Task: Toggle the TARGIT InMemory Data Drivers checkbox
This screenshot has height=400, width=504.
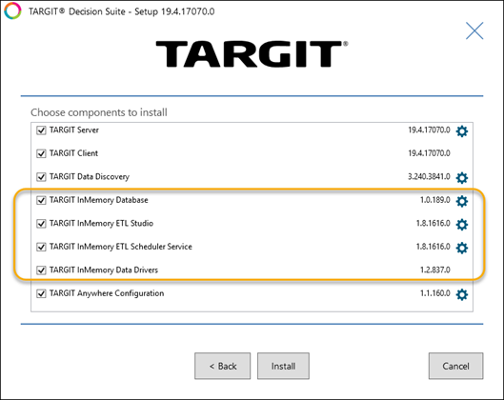Action: [41, 270]
